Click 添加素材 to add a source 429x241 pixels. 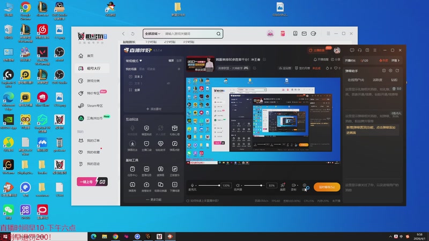pos(154,109)
